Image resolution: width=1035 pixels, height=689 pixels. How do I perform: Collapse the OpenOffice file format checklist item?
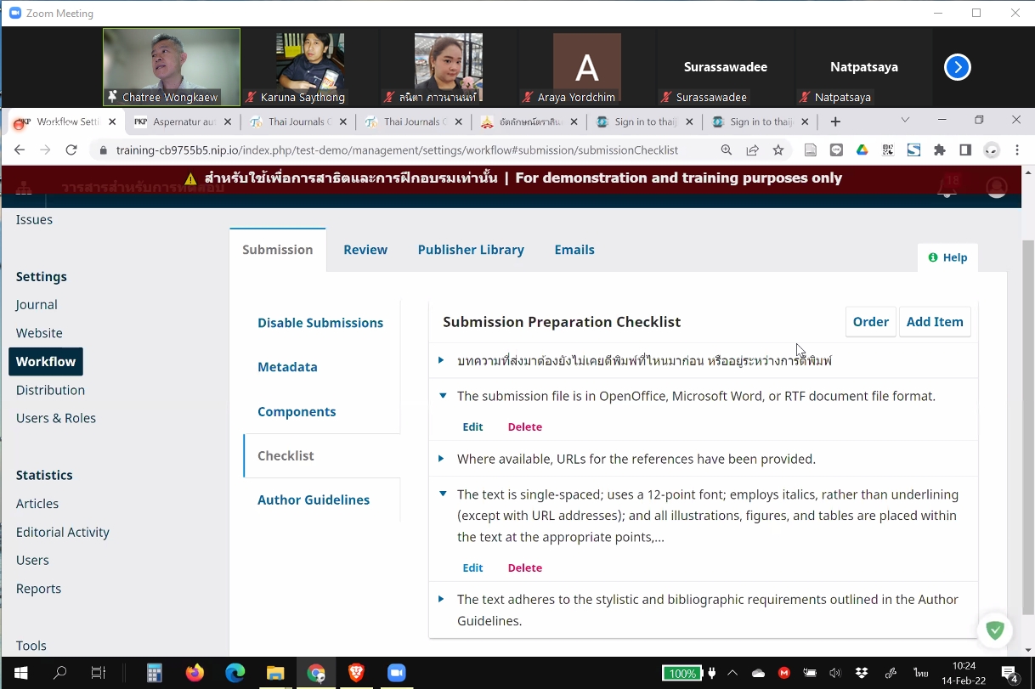pos(442,396)
